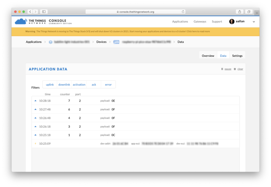271x187 pixels.
Task: Click the clear link
Action: [240, 69]
